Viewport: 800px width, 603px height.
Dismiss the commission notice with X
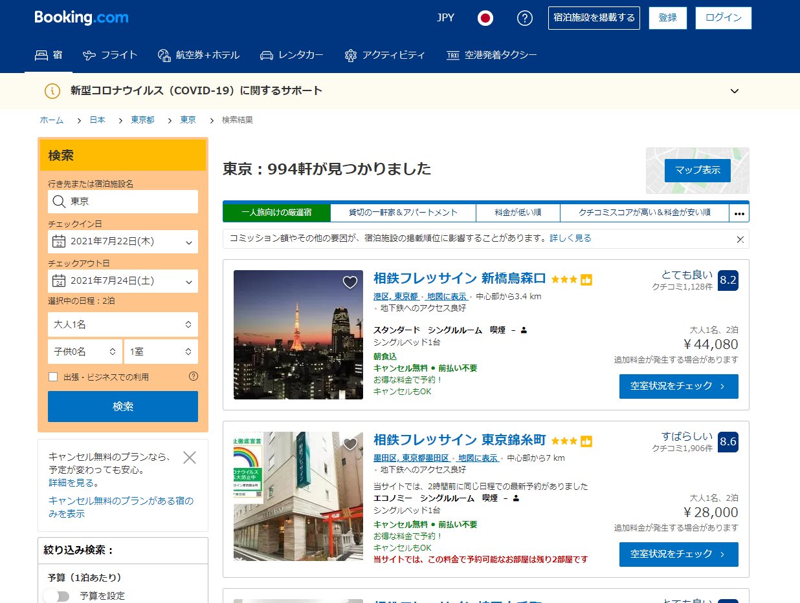pos(740,239)
